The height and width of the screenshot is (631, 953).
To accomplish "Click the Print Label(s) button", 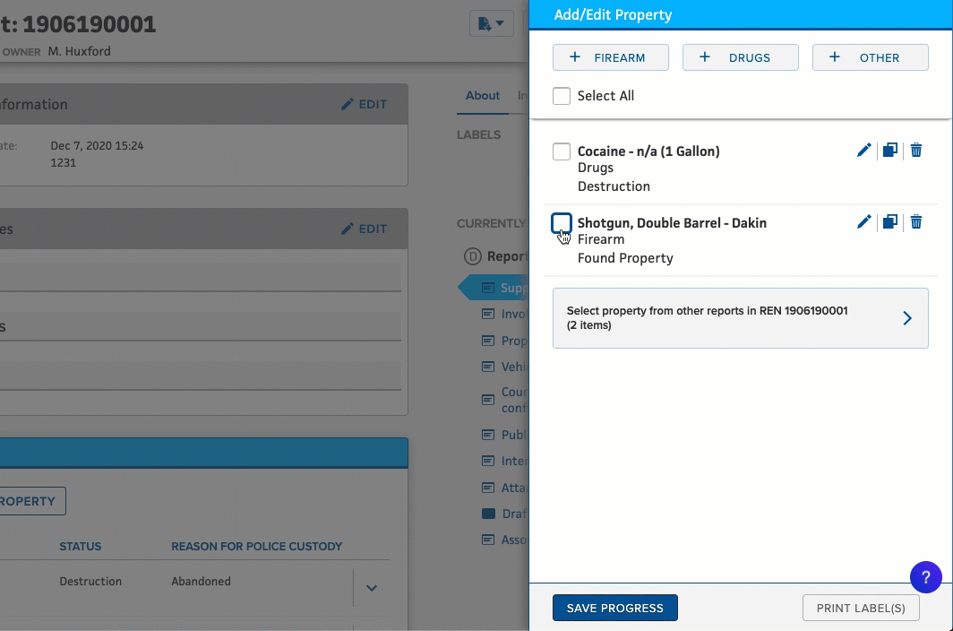I will coord(861,608).
